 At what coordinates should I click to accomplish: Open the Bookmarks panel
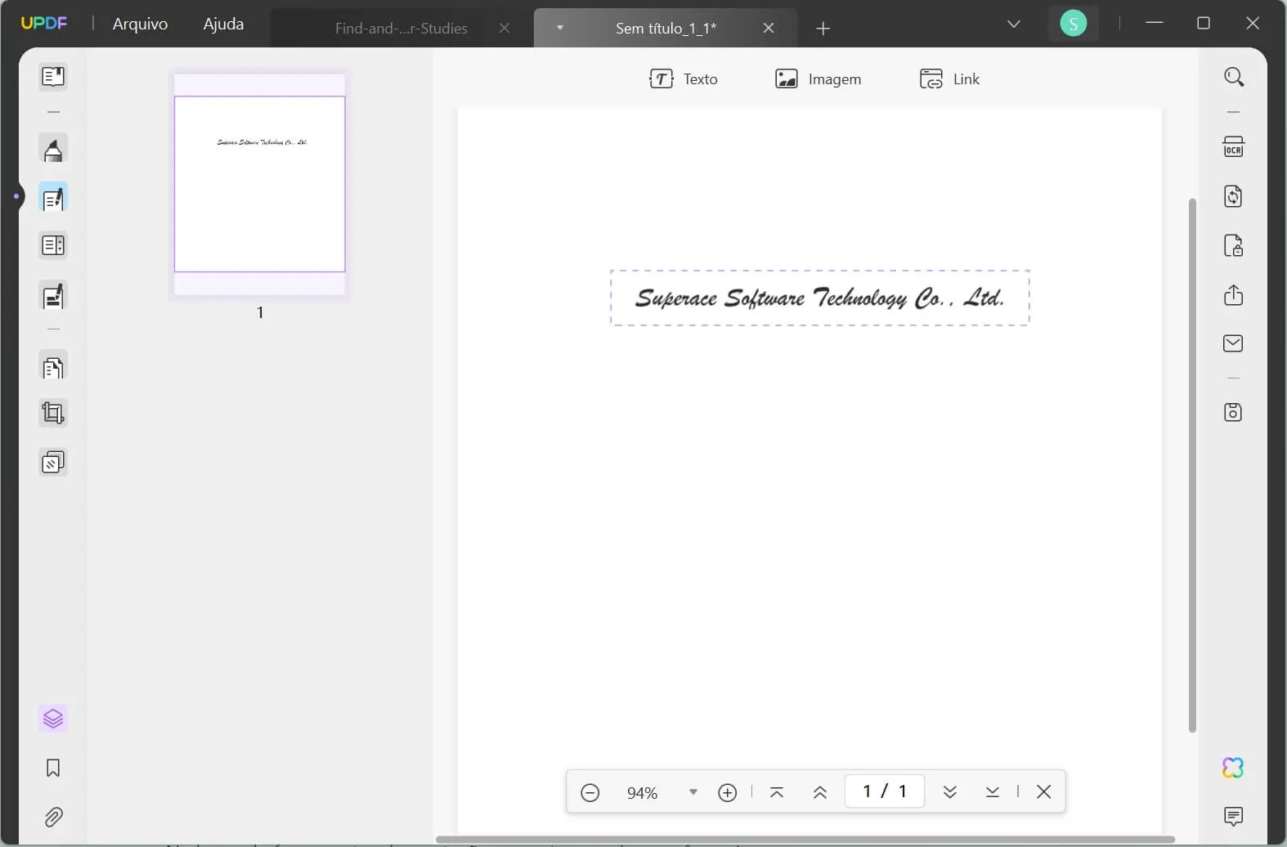click(53, 768)
